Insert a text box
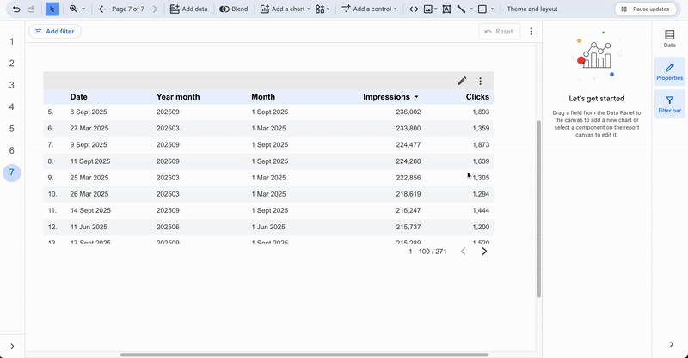Viewport: 688px width, 358px height. (x=446, y=9)
